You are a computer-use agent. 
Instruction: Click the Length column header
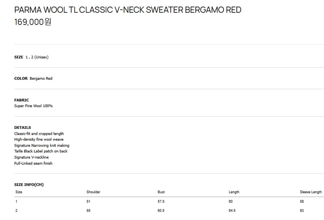234,192
